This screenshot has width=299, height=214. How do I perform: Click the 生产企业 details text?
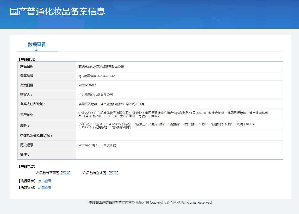(173, 115)
